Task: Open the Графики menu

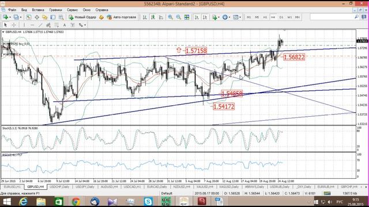Action: 55,10
